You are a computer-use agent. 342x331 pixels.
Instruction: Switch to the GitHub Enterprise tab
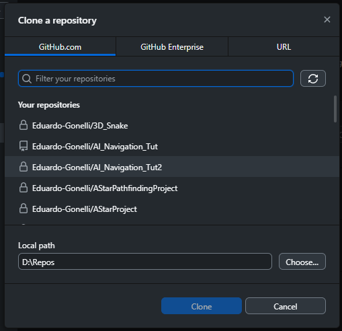(x=172, y=47)
